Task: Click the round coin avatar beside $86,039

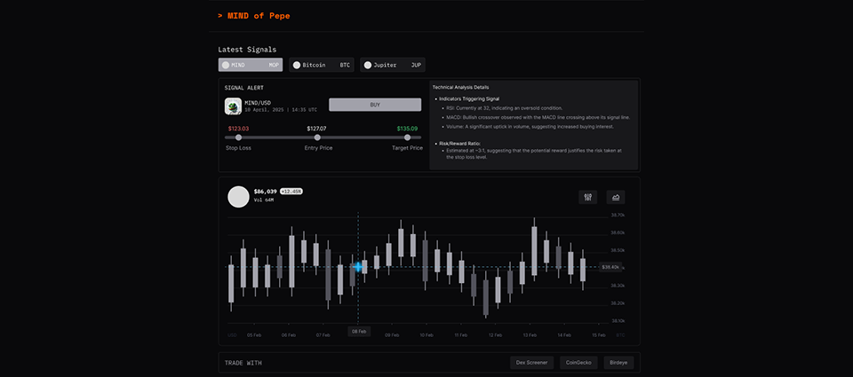Action: click(x=238, y=197)
